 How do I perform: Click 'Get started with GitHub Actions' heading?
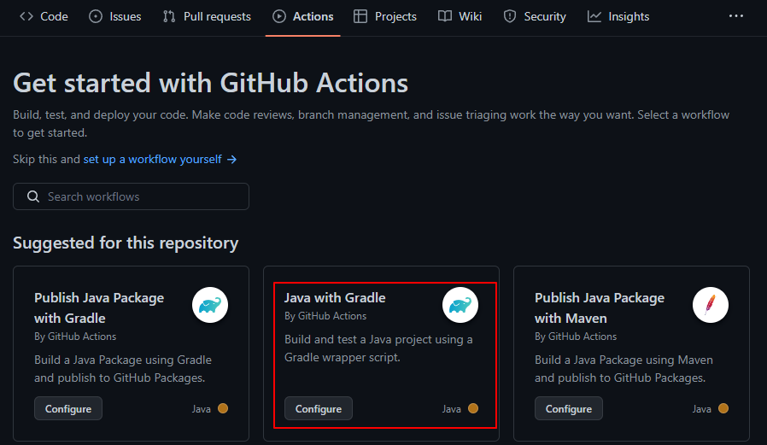point(210,83)
